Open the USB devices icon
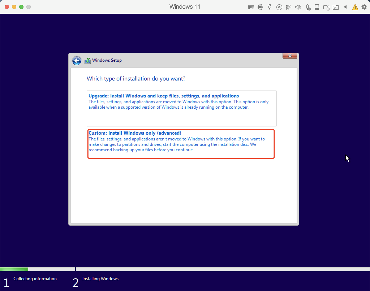The height and width of the screenshot is (291, 370). [270, 7]
